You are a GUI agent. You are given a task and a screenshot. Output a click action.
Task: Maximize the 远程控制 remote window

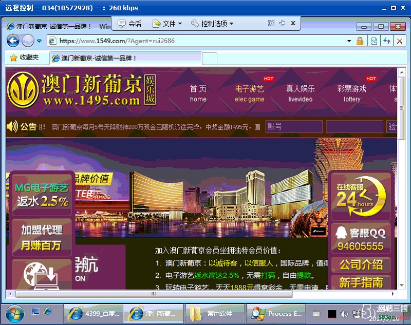coord(394,8)
